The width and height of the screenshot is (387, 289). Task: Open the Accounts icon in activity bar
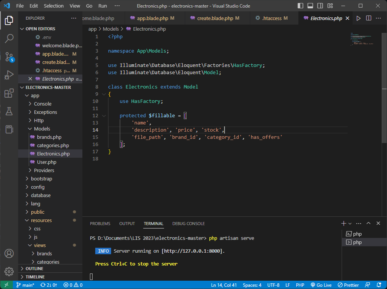[x=9, y=253]
